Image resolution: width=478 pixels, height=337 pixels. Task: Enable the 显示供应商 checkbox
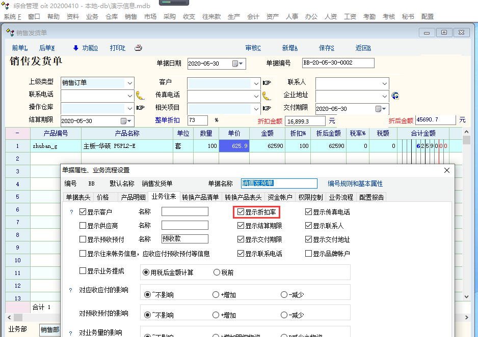pyautogui.click(x=83, y=226)
